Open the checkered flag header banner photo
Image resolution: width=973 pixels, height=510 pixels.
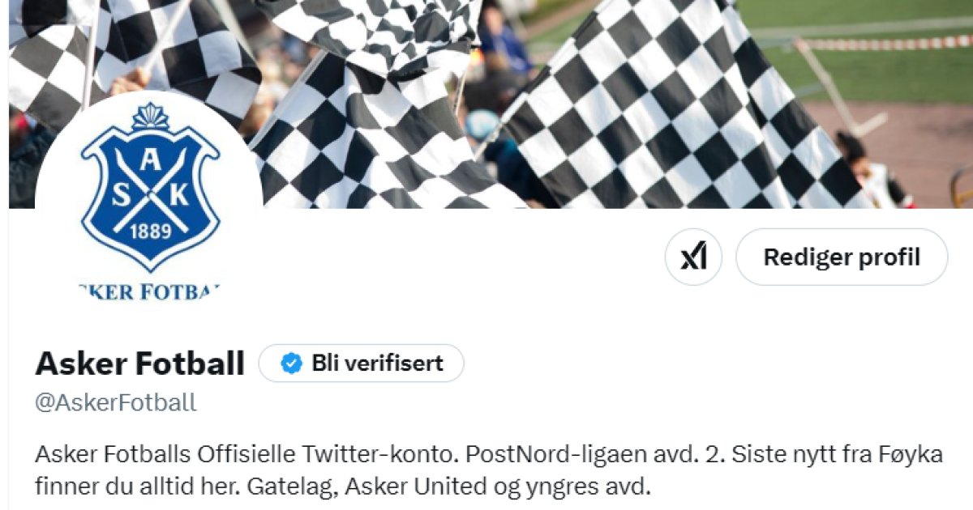point(486,104)
